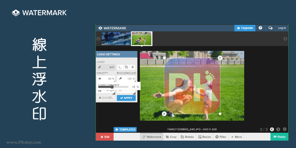This screenshot has height=148, width=296.
Task: Select the stadium photo thumbnail
Action: [116, 38]
